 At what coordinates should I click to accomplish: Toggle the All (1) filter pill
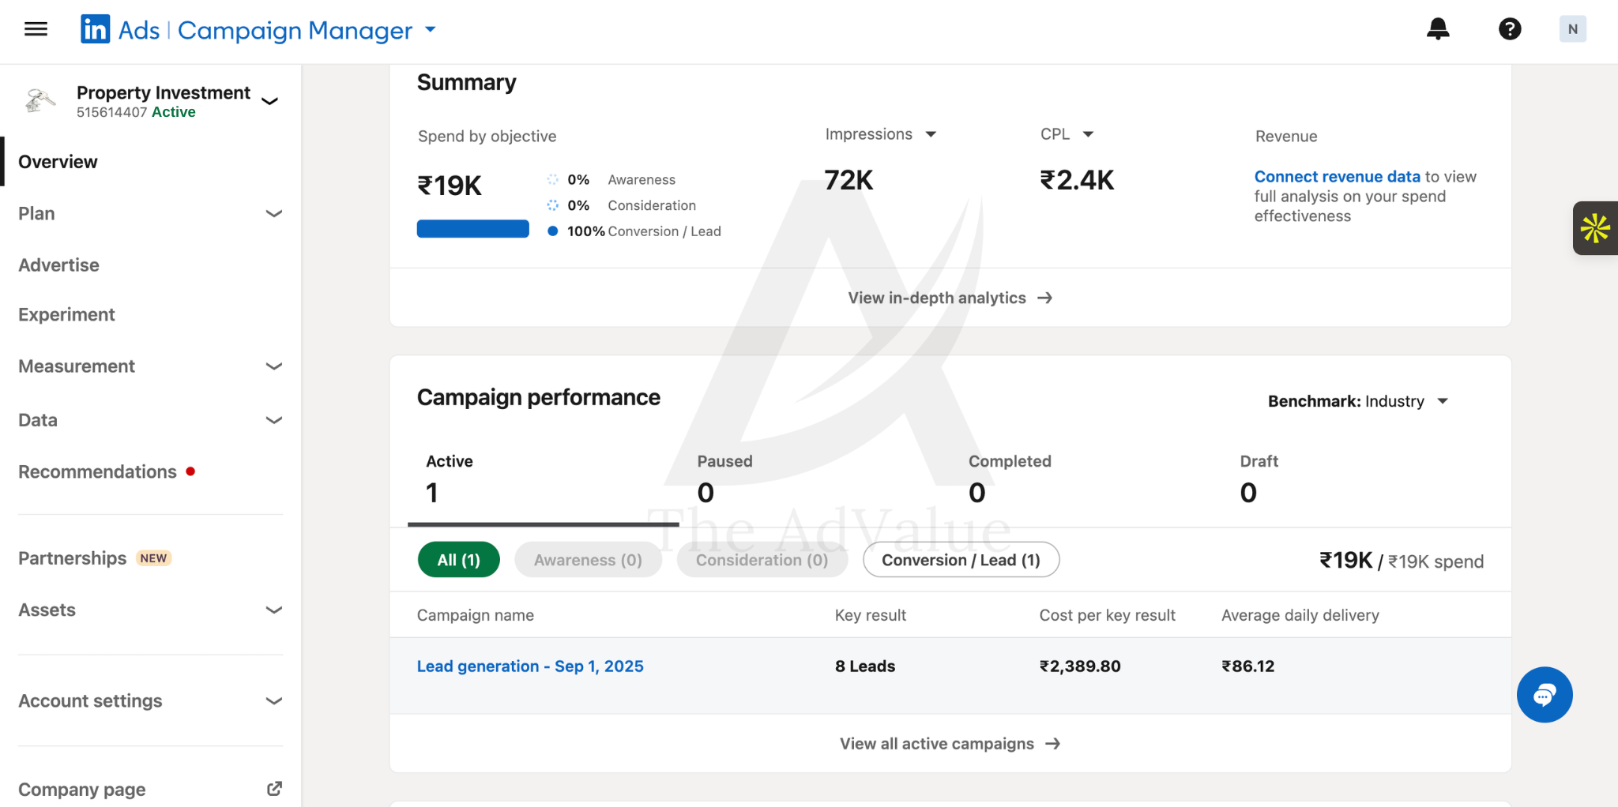(459, 560)
